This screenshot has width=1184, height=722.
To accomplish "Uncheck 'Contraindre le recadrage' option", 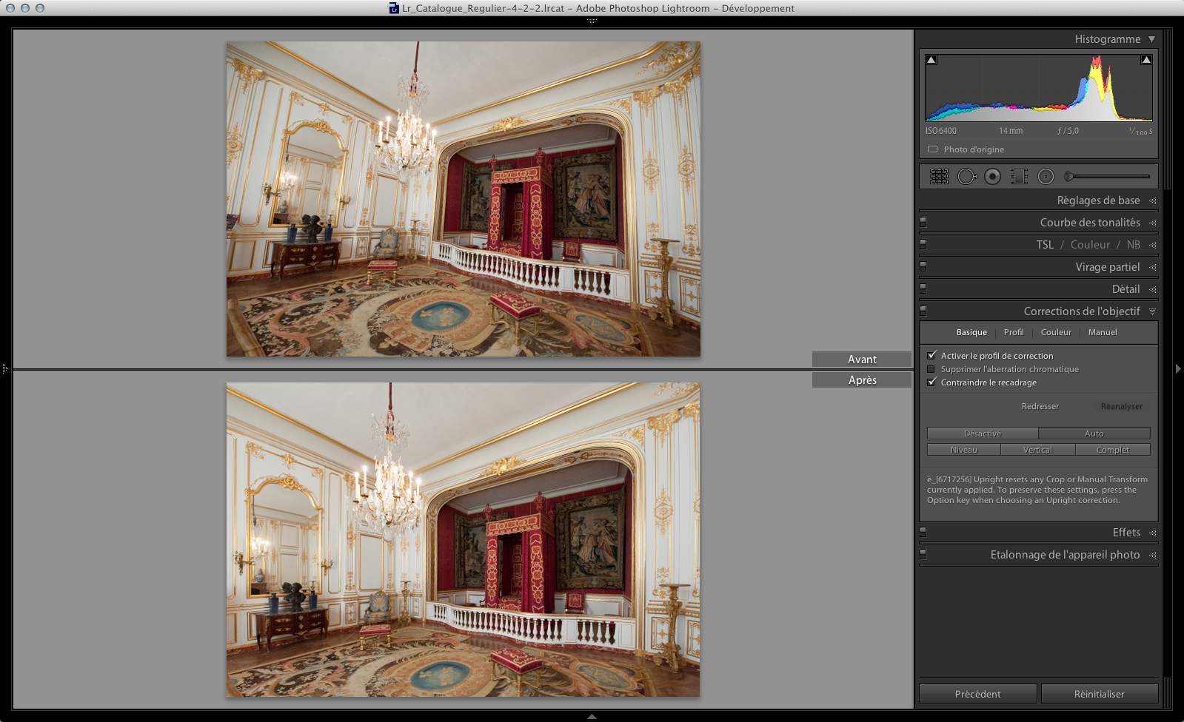I will point(932,382).
